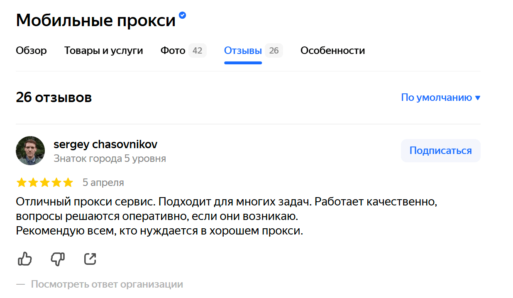Share the review using the share icon
This screenshot has width=513, height=298.
90,259
